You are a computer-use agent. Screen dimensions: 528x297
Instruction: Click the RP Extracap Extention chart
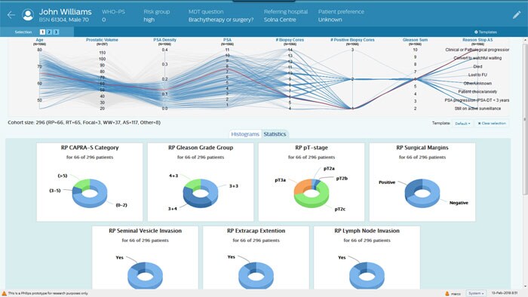coord(256,276)
